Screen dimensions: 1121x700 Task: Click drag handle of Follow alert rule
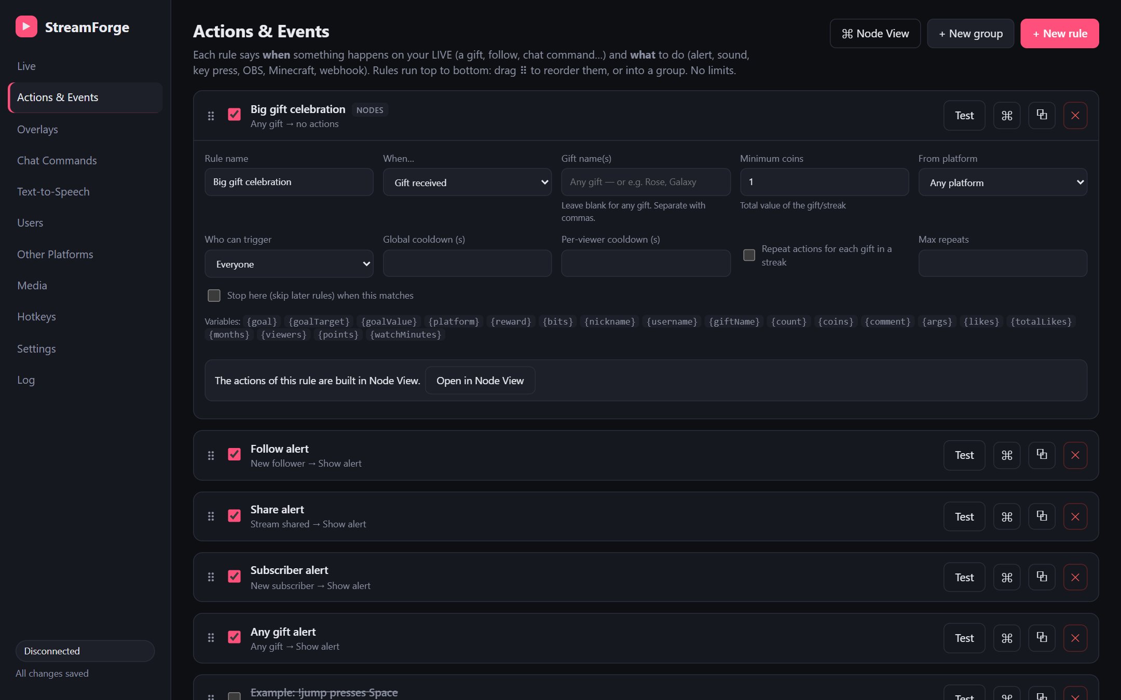pyautogui.click(x=211, y=455)
